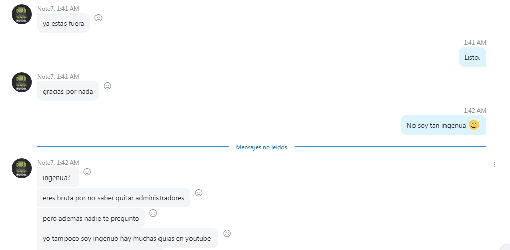Screen dimensions: 510x250
Task: Select the 'Listo.' sent message bubble
Action: tap(472, 57)
